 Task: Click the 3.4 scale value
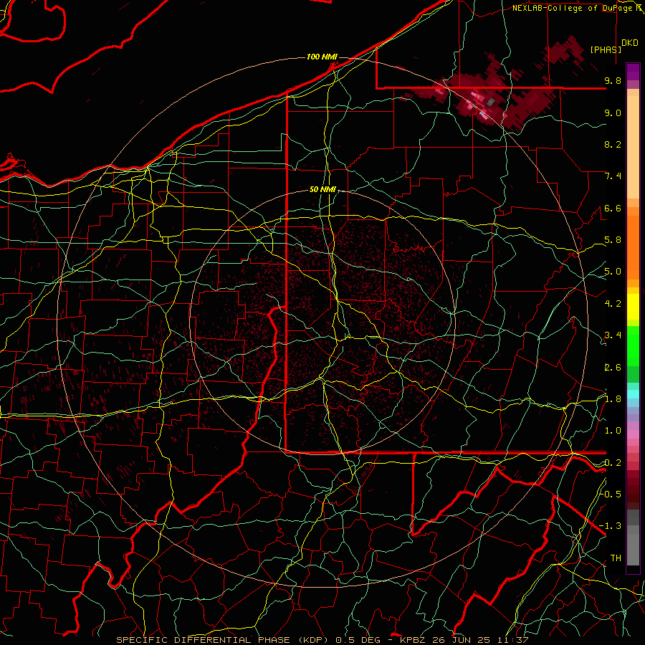coord(613,335)
